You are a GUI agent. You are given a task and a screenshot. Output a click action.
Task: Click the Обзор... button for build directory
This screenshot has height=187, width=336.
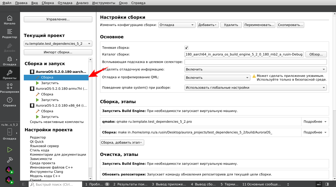316,54
